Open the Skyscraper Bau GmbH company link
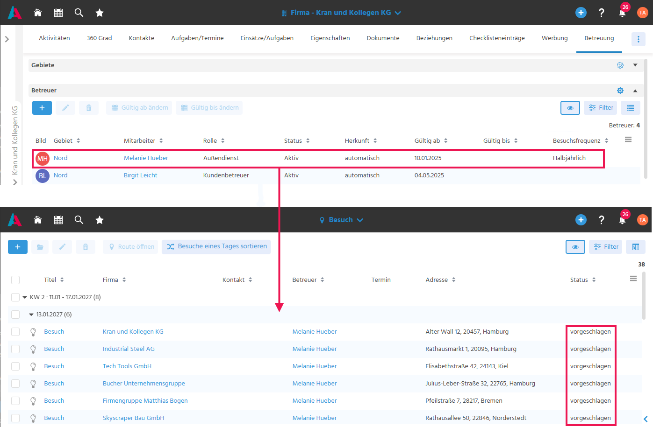Image resolution: width=653 pixels, height=427 pixels. point(134,418)
